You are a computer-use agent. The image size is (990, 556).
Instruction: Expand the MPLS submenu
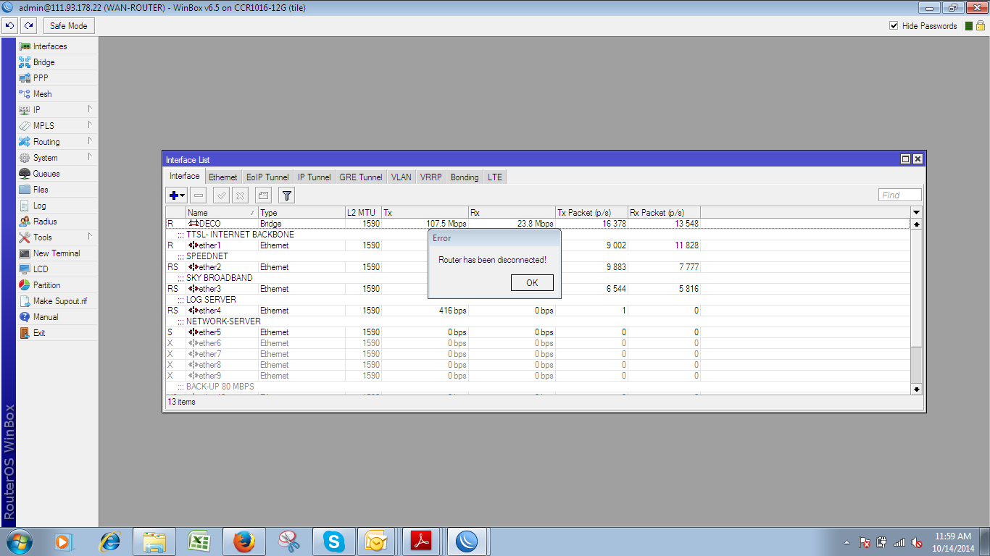57,126
